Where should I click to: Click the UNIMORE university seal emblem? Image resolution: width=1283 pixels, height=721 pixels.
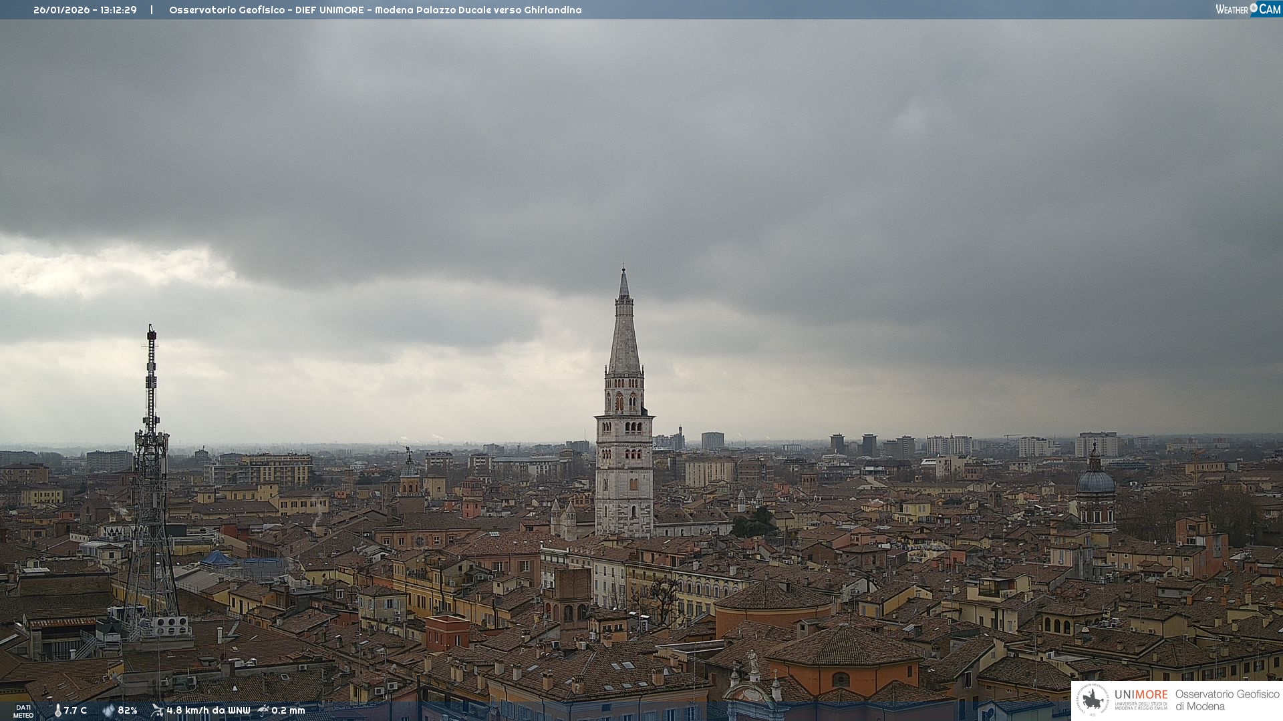click(x=1093, y=700)
